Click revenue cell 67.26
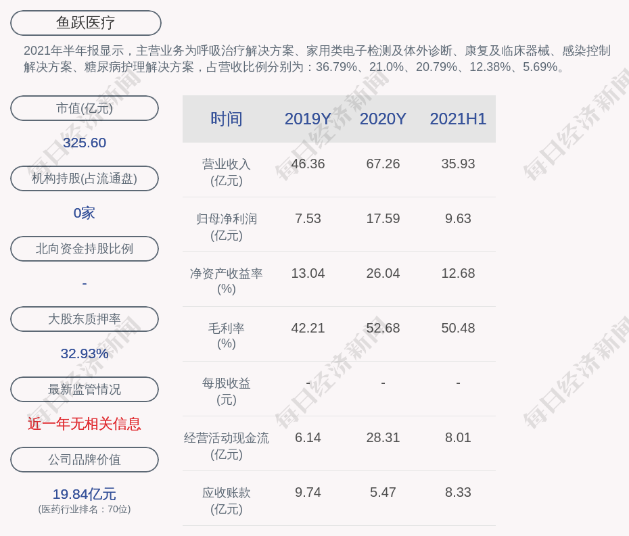The image size is (629, 536). pyautogui.click(x=383, y=164)
